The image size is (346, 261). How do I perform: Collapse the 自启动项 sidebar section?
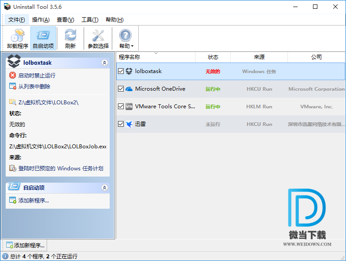(x=105, y=187)
